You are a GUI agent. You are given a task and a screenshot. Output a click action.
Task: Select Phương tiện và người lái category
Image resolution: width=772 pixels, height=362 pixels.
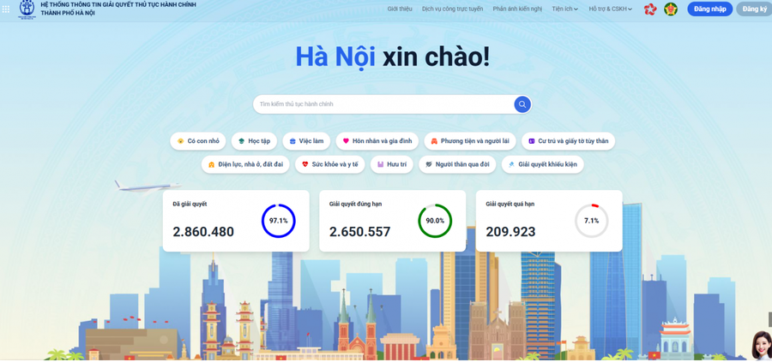(x=470, y=141)
